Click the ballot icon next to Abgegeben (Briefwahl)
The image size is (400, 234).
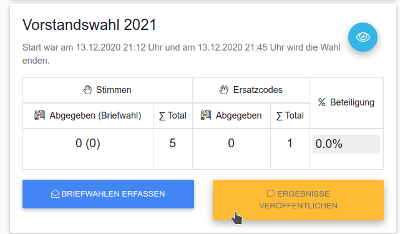point(39,115)
